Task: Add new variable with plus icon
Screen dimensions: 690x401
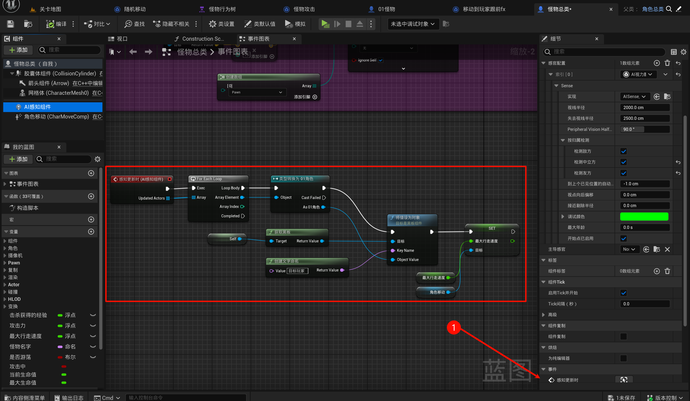Action: (x=91, y=232)
